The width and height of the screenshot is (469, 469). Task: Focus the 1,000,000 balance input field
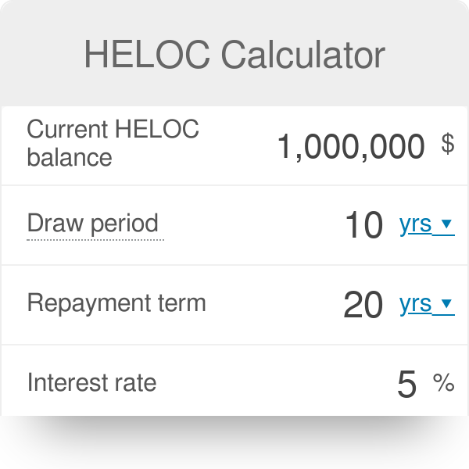click(351, 146)
